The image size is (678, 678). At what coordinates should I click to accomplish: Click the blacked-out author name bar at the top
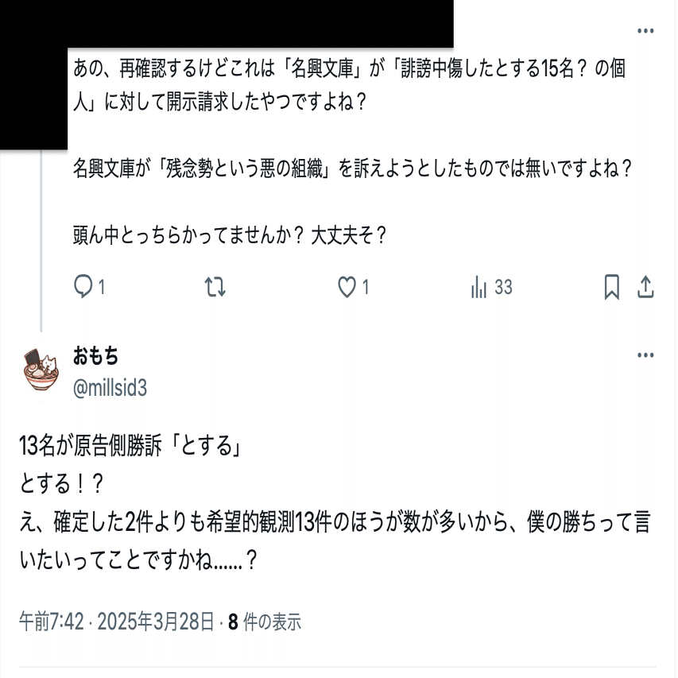[x=261, y=24]
